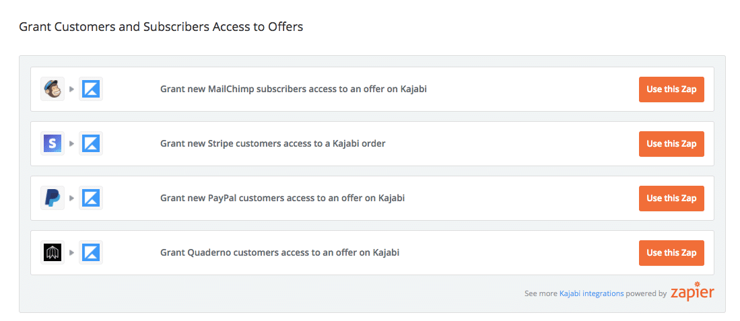Use this Zap for Stripe customers
740x321 pixels.
pos(671,143)
